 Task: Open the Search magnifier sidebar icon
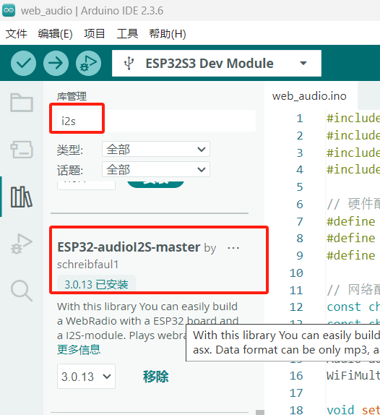coord(22,291)
